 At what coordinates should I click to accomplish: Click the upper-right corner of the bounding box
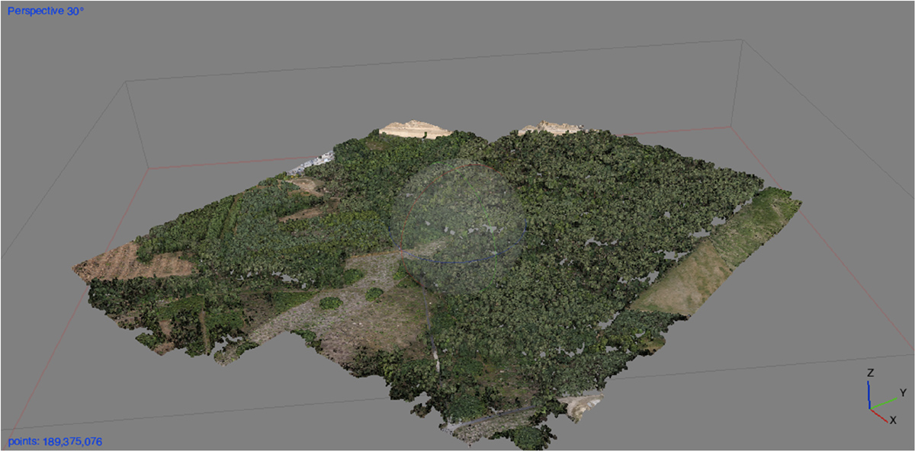(741, 40)
